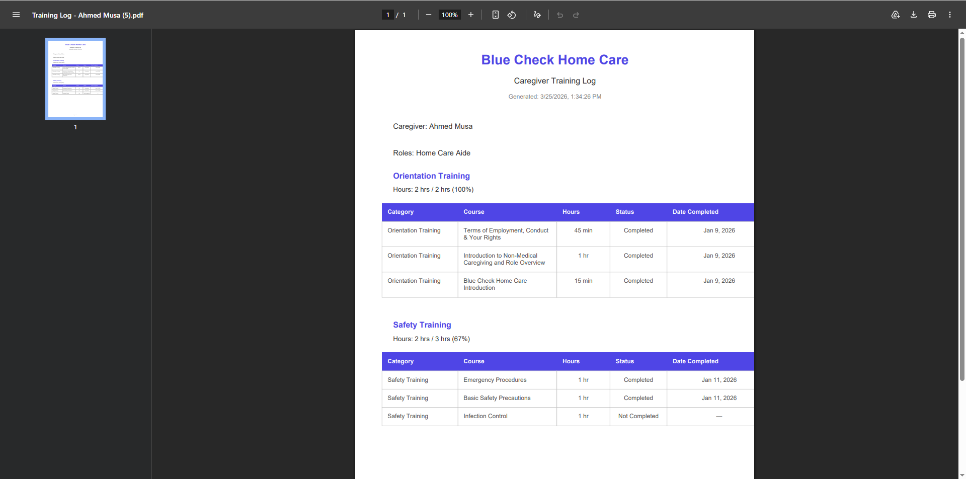Toggle the sidebar menu hamburger icon
This screenshot has height=479, width=966.
[x=16, y=15]
